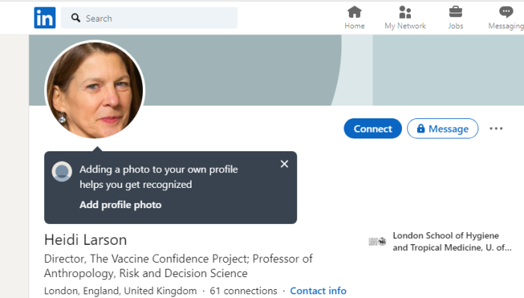Send a Message to Heidi Larson

pyautogui.click(x=442, y=128)
